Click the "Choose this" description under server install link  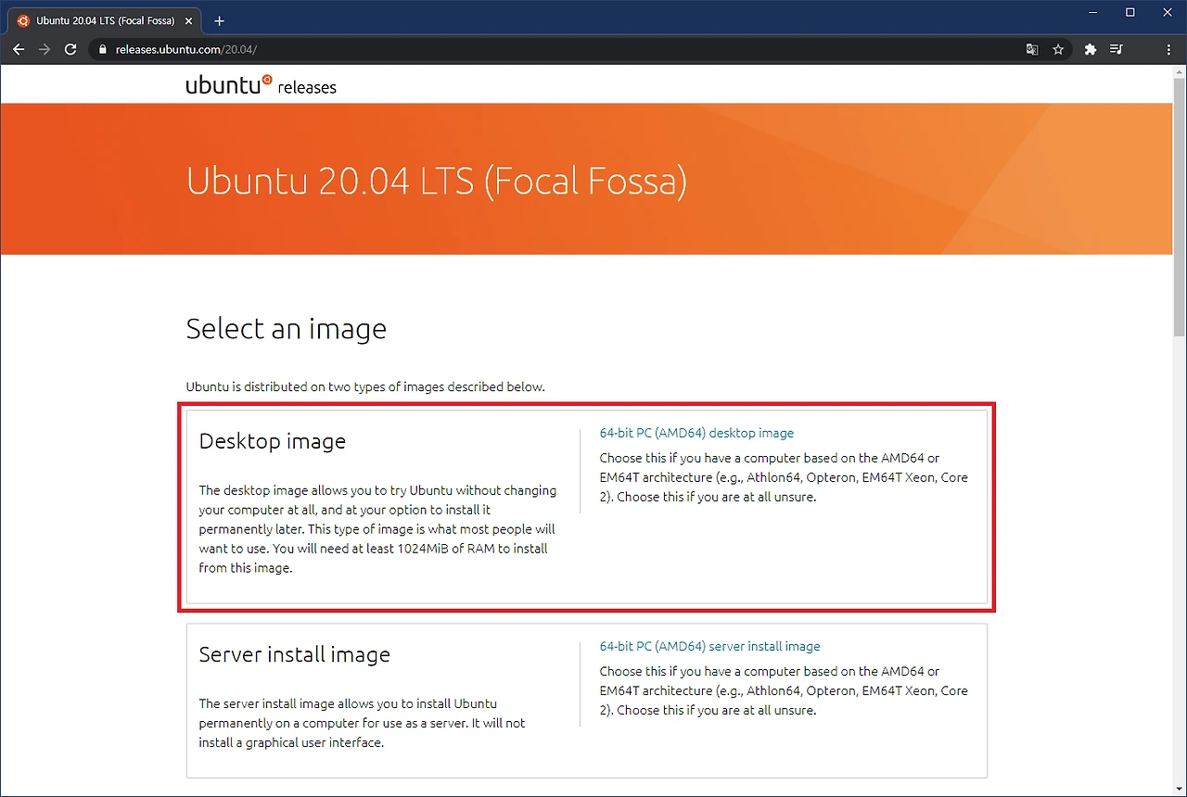point(784,690)
